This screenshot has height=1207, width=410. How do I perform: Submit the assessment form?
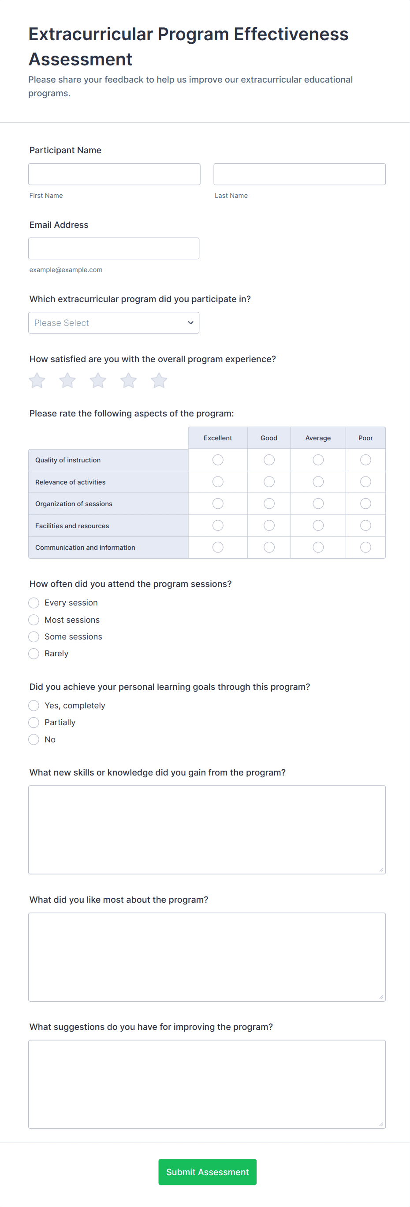point(207,1172)
